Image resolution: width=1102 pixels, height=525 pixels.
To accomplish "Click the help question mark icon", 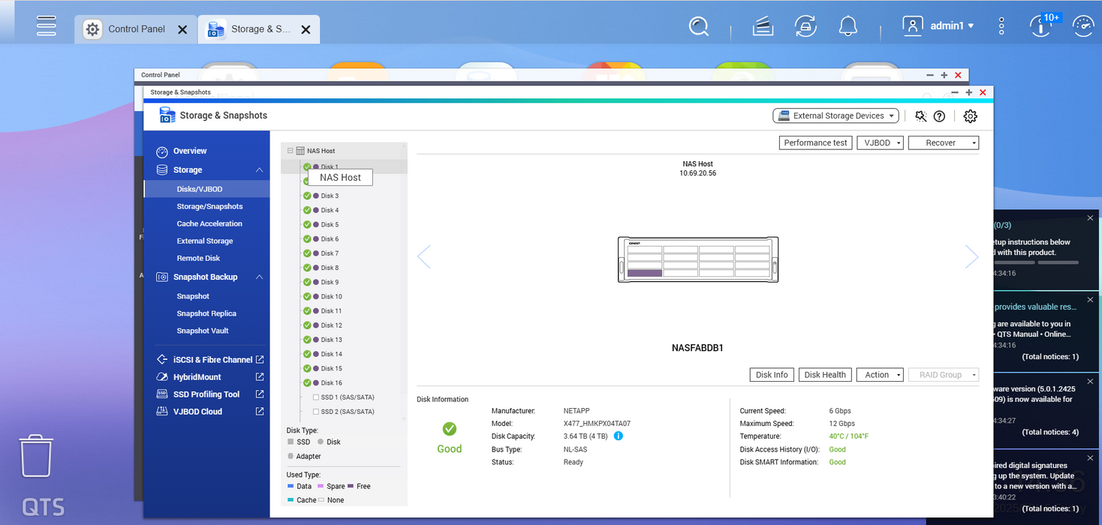I will coord(939,116).
